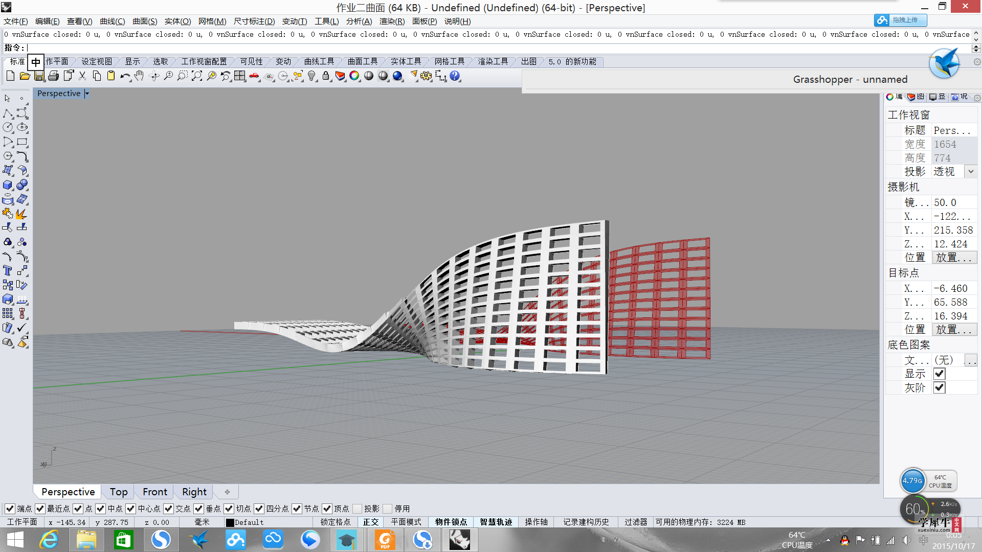Switch to the Right viewport tab
The image size is (982, 552).
194,492
